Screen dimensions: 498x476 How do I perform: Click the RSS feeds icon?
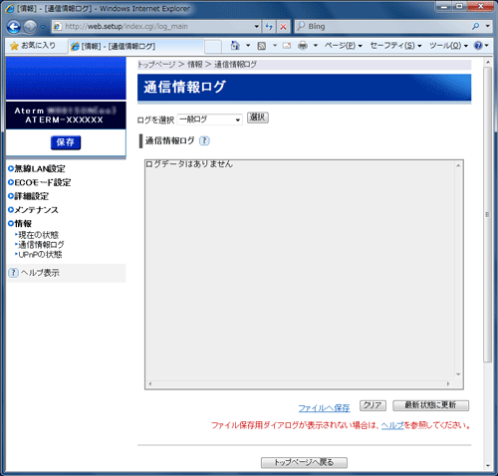coord(262,46)
